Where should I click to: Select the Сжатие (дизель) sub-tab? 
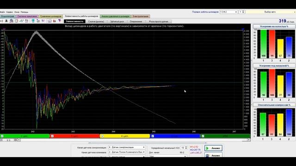point(96,22)
